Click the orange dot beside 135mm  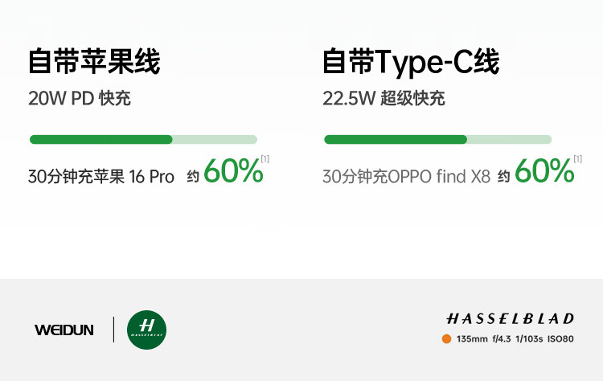446,339
